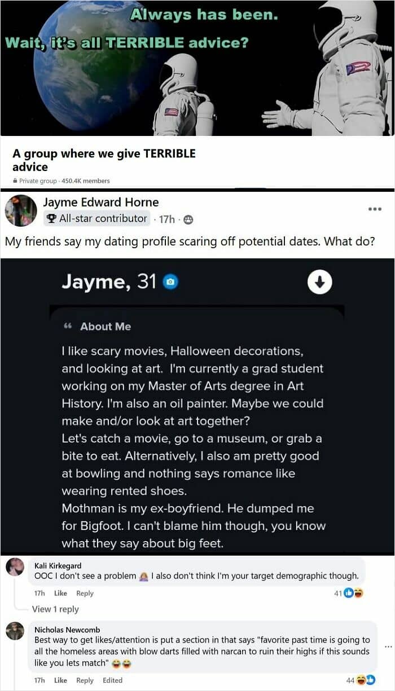Viewport: 395px width, 691px height.
Task: Click the Edited label on Nicholas's comment
Action: [x=112, y=680]
